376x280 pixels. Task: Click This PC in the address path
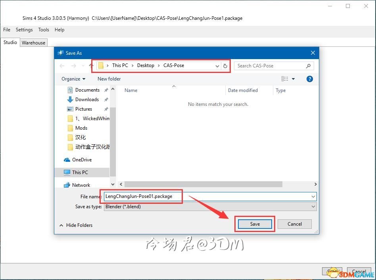point(120,65)
